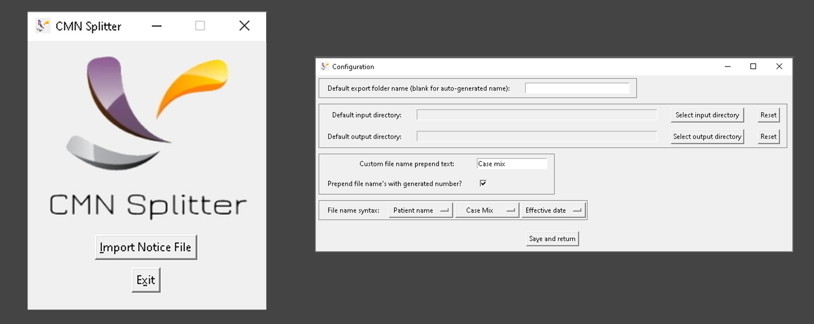The width and height of the screenshot is (814, 324).
Task: Open the Effective date syntax dropdown
Action: (x=553, y=210)
